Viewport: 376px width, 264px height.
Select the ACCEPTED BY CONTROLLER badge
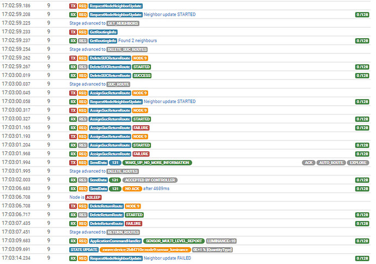(x=150, y=180)
